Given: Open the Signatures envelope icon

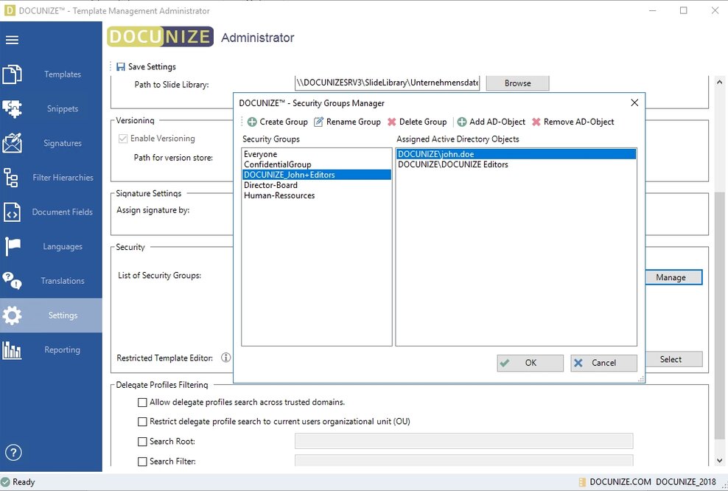Looking at the screenshot, I should (x=13, y=143).
